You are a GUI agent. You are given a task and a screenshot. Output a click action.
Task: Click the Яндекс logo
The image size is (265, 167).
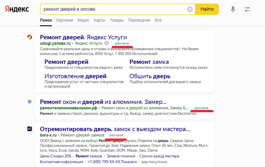17,9
